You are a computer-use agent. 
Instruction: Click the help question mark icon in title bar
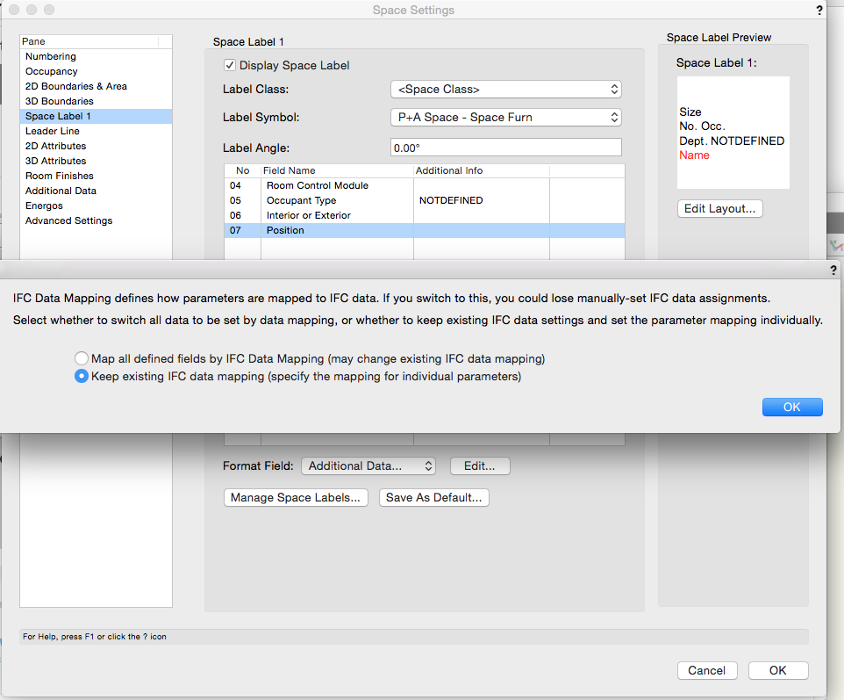[819, 11]
